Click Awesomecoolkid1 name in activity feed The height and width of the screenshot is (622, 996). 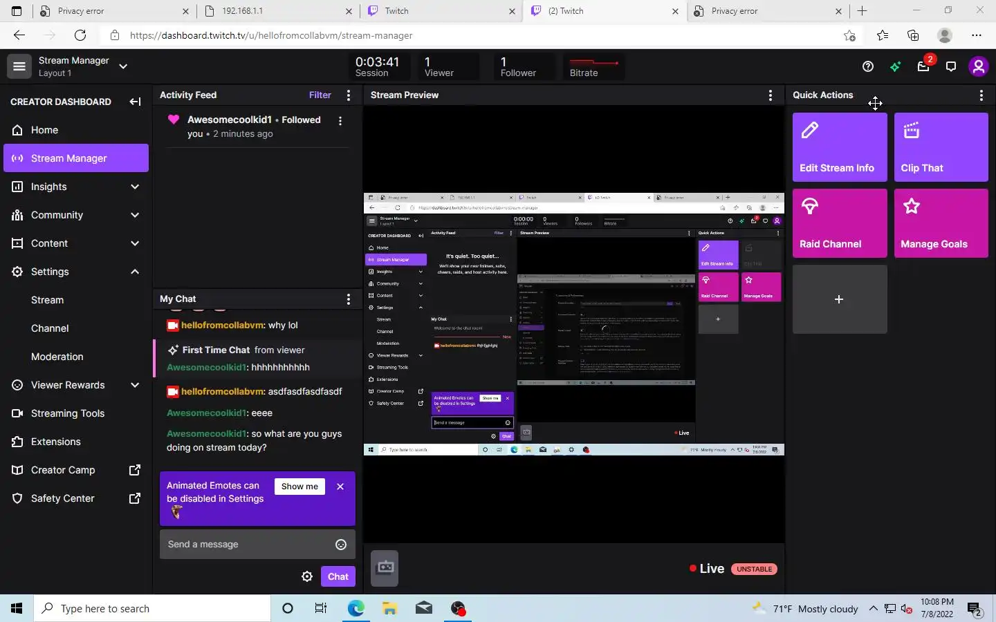click(230, 120)
